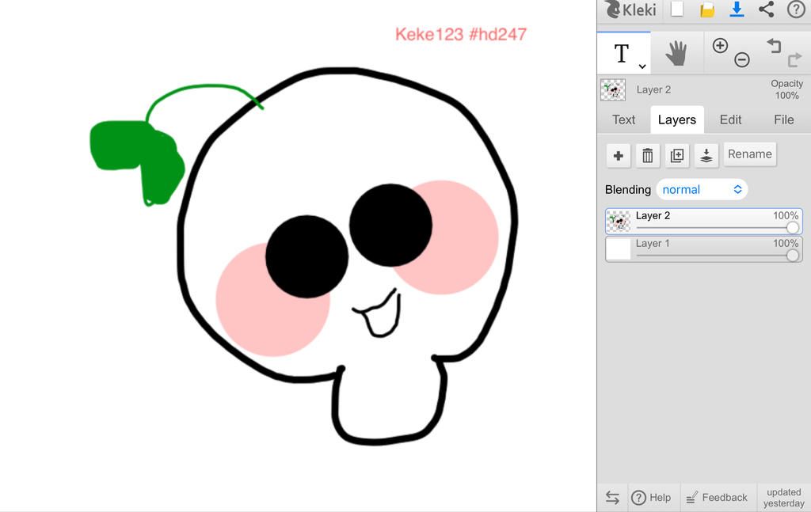Duplicate the selected layer
The width and height of the screenshot is (811, 512).
[677, 155]
